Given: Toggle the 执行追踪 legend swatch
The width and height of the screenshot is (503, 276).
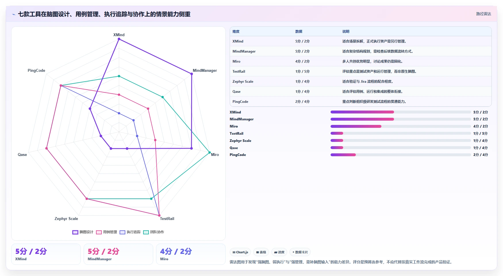Looking at the screenshot, I should pyautogui.click(x=122, y=232).
